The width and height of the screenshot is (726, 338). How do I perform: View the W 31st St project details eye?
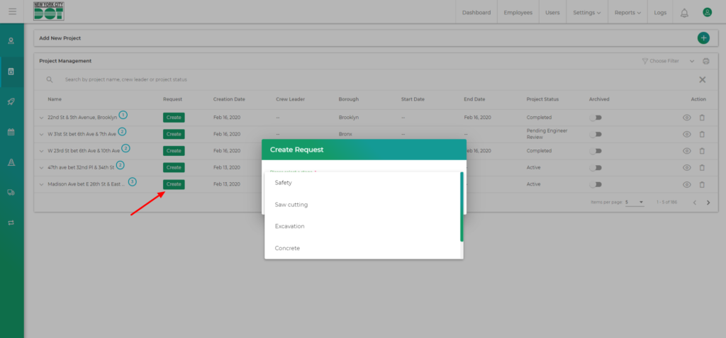click(x=686, y=134)
